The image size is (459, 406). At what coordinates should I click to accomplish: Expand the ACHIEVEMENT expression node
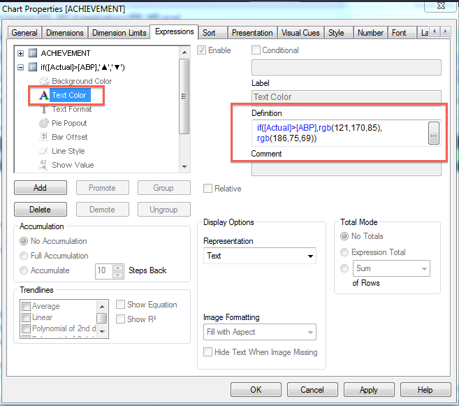[x=20, y=53]
